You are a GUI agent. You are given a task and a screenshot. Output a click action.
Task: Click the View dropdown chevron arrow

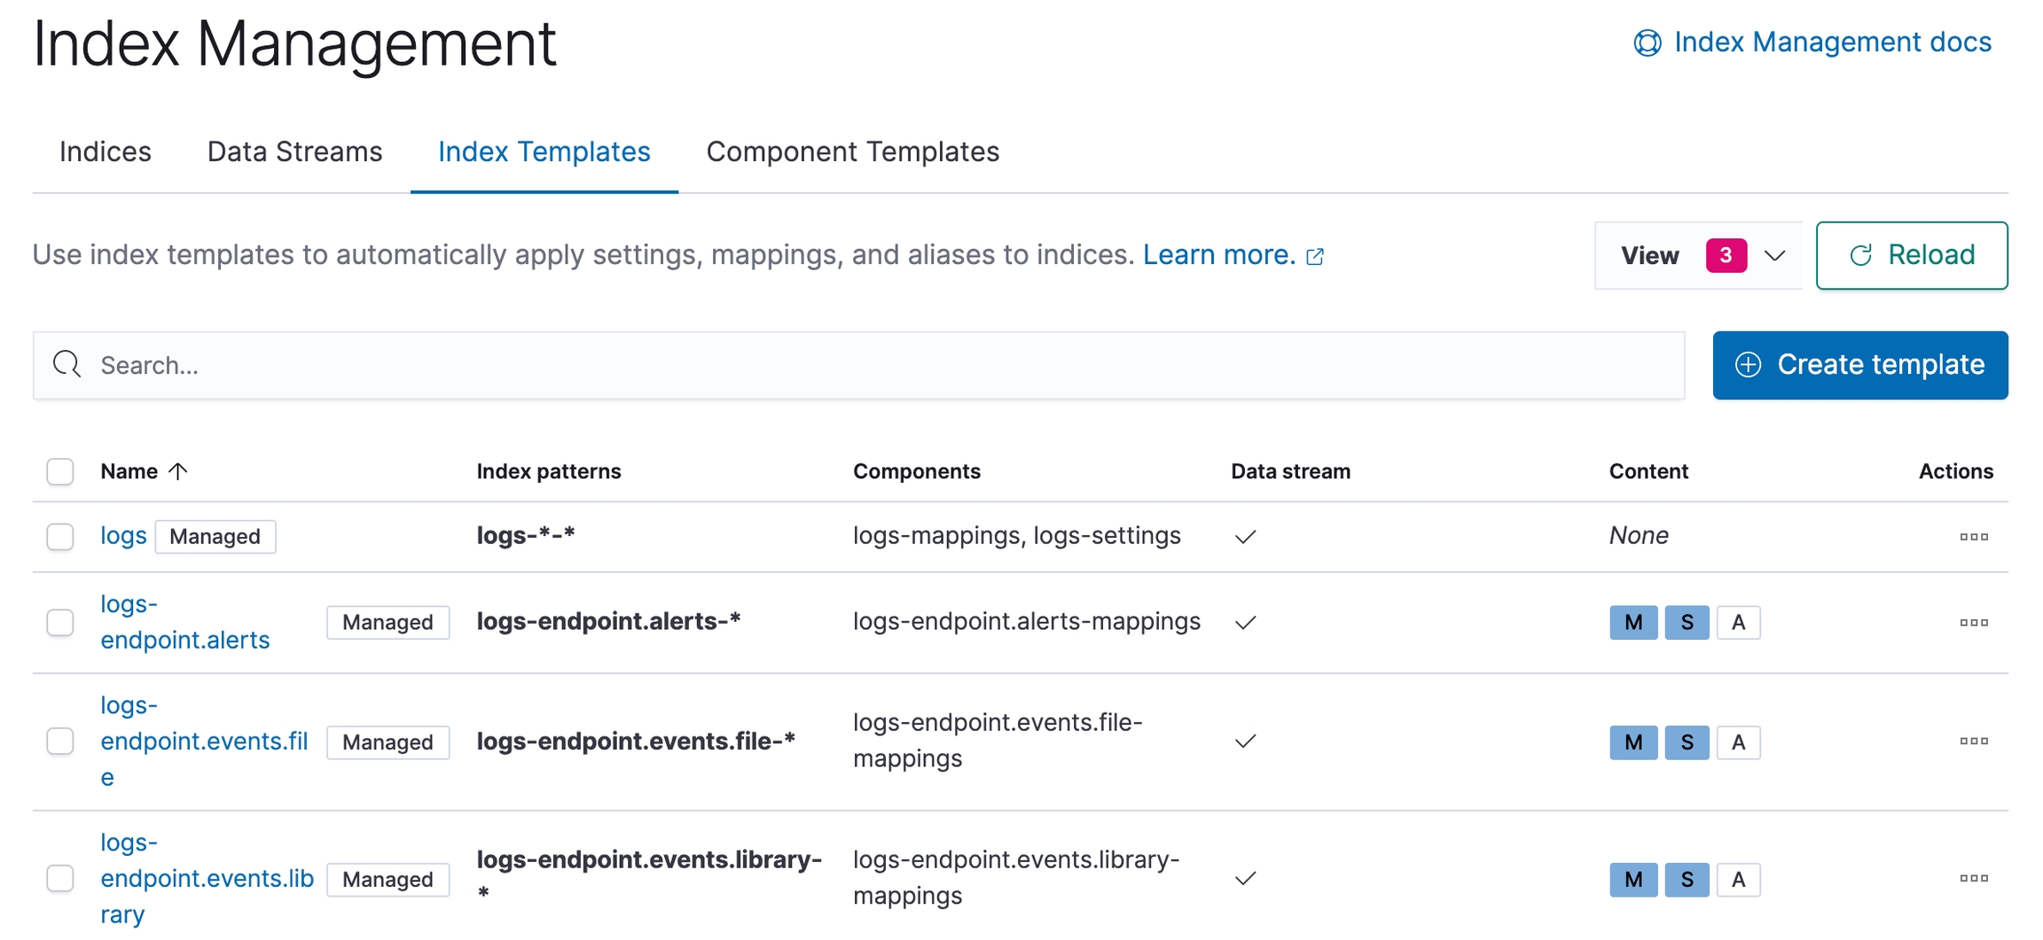point(1774,256)
